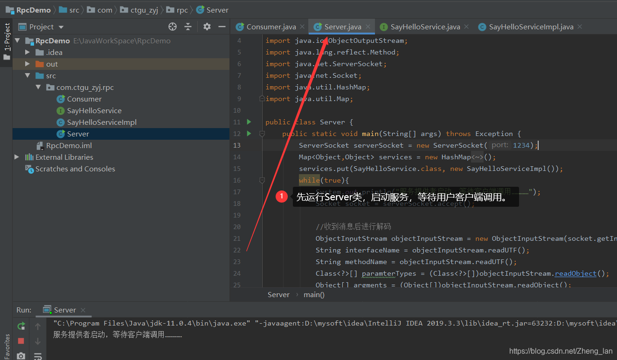This screenshot has width=617, height=360.
Task: Close the Consumer.java tab
Action: 302,27
